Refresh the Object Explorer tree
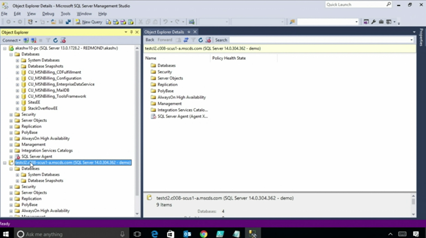This screenshot has width=426, height=238. click(x=55, y=40)
